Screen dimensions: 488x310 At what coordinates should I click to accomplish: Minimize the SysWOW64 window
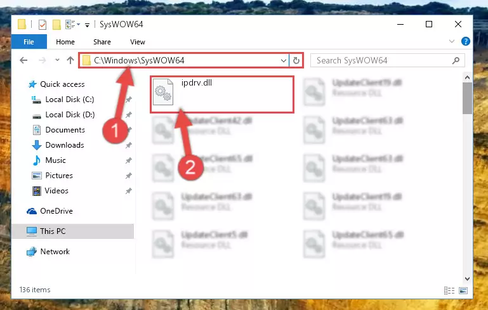coord(400,24)
